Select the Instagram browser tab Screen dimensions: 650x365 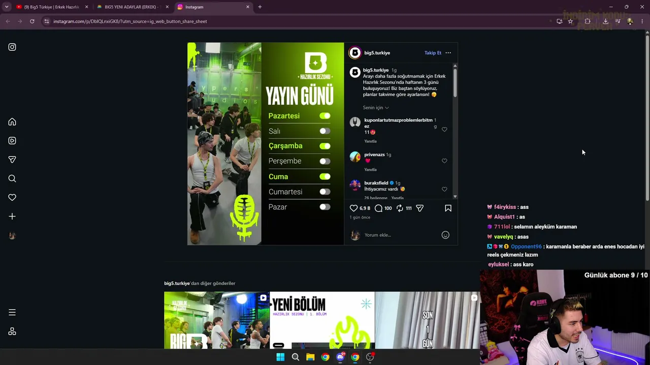point(213,7)
